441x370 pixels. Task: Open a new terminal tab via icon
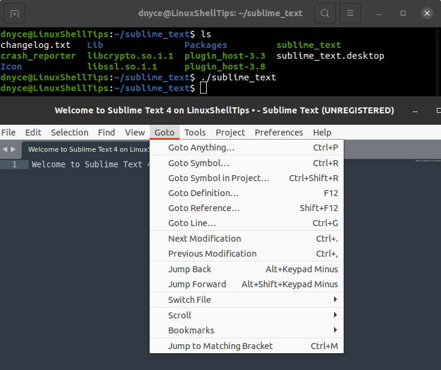14,13
